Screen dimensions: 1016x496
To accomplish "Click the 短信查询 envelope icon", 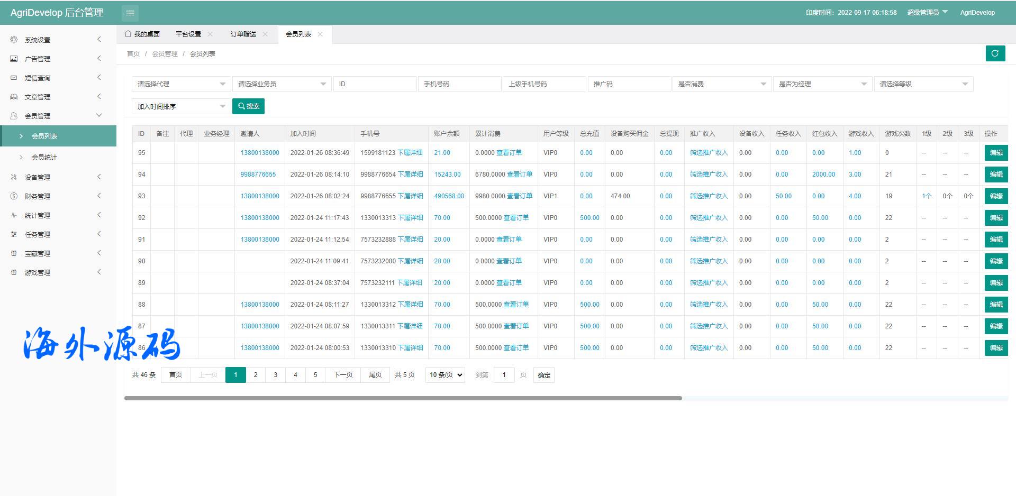I will [x=14, y=78].
